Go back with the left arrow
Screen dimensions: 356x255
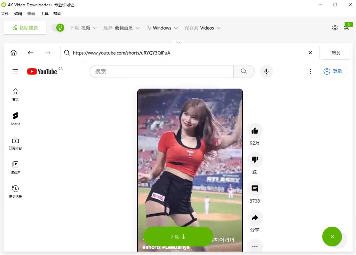click(31, 53)
